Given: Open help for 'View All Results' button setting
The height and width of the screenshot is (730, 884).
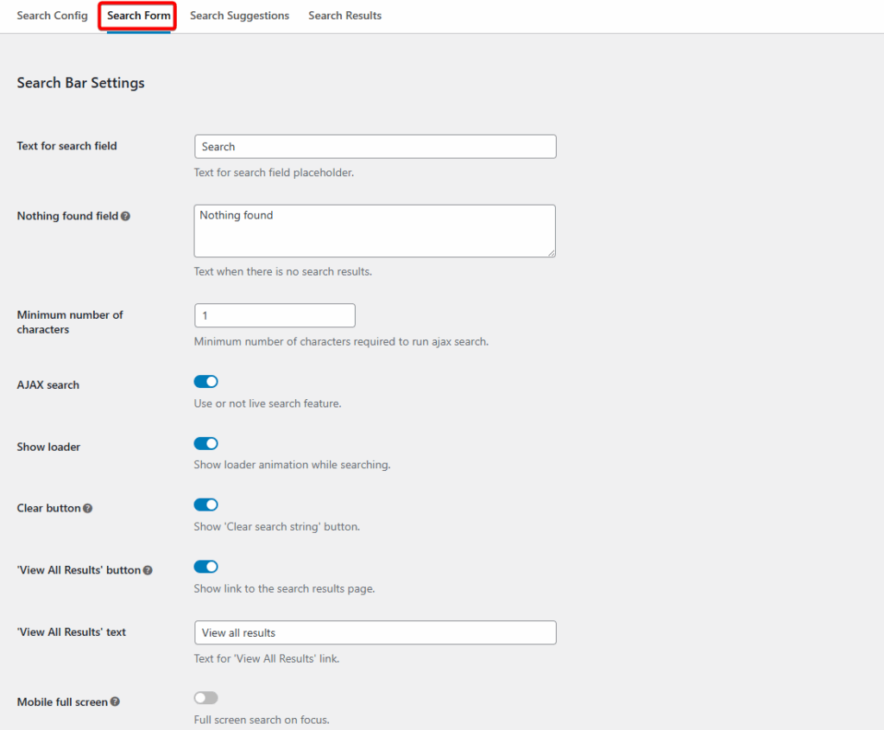Looking at the screenshot, I should (149, 569).
